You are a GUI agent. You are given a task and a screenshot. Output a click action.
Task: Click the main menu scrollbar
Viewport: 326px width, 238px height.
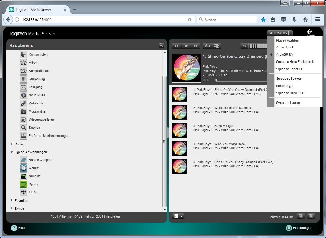click(164, 141)
